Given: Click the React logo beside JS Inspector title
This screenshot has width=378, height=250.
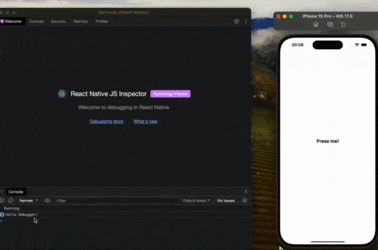Looking at the screenshot, I should pyautogui.click(x=62, y=94).
